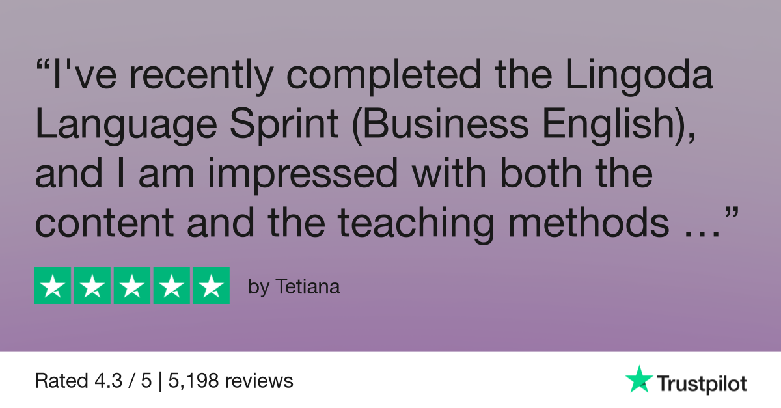This screenshot has width=781, height=408.
Task: Click the reviewer name Tetiana
Action: (x=306, y=287)
